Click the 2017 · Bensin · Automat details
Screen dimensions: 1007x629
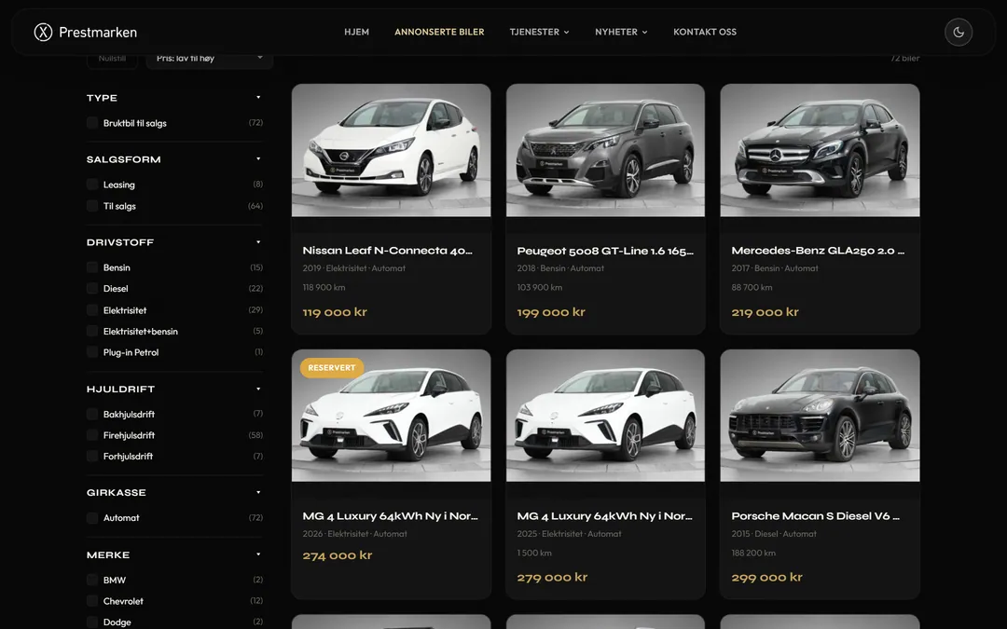click(775, 268)
